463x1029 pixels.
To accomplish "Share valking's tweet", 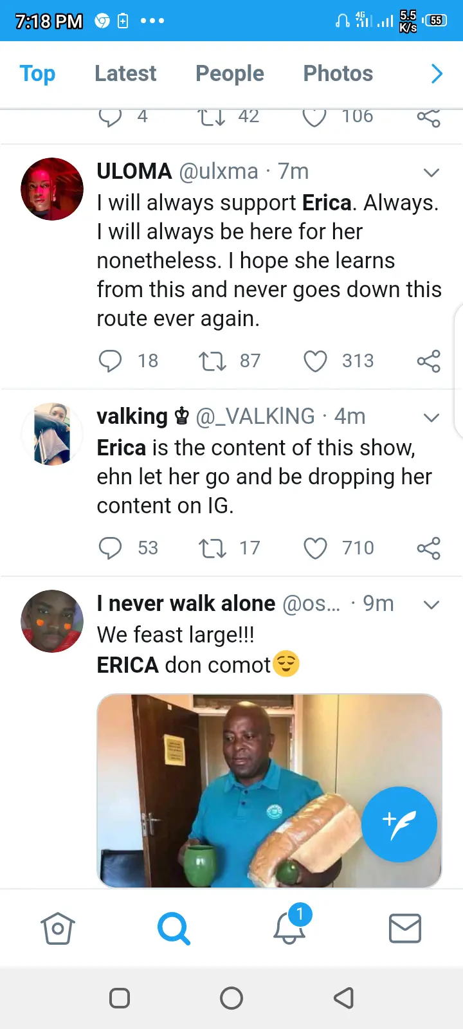I will 428,548.
